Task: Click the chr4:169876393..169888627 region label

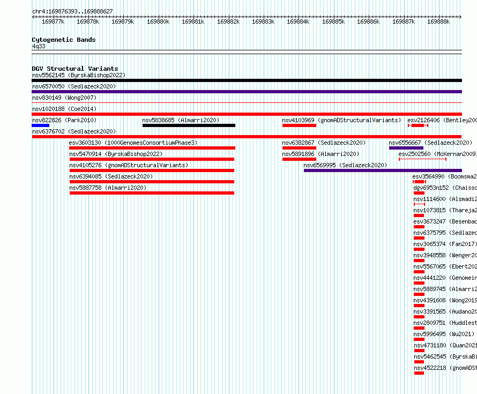Action: pos(72,11)
